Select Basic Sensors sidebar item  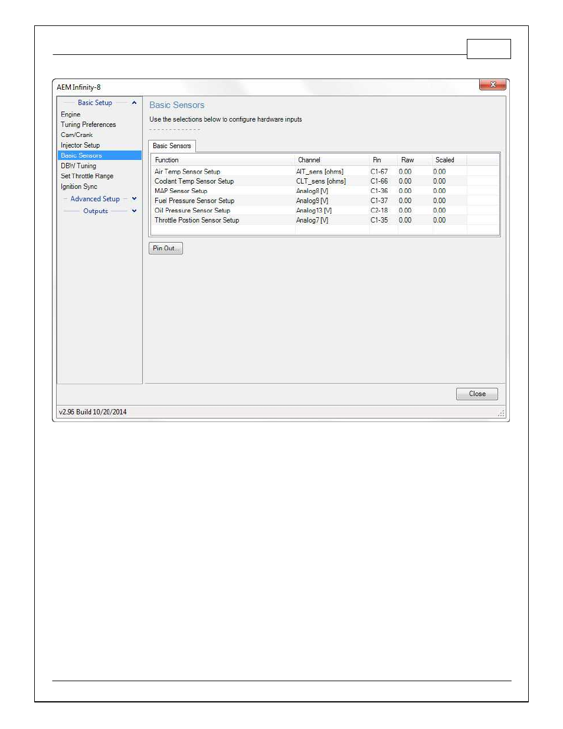point(99,155)
